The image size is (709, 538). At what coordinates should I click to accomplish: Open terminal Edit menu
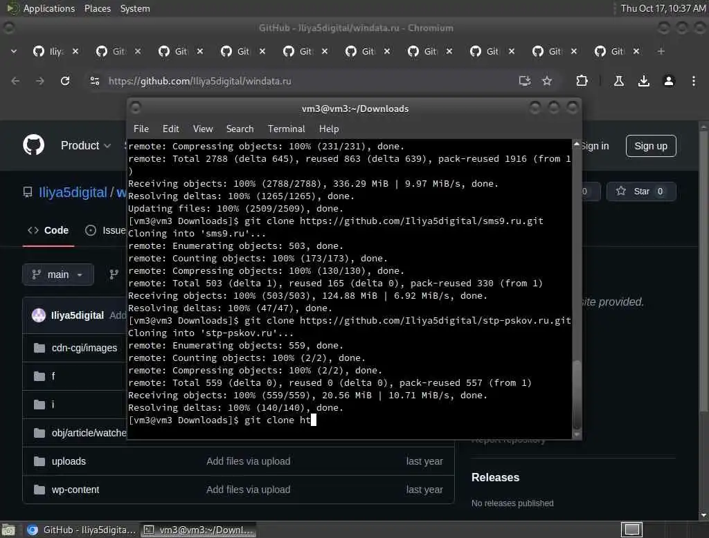(170, 129)
